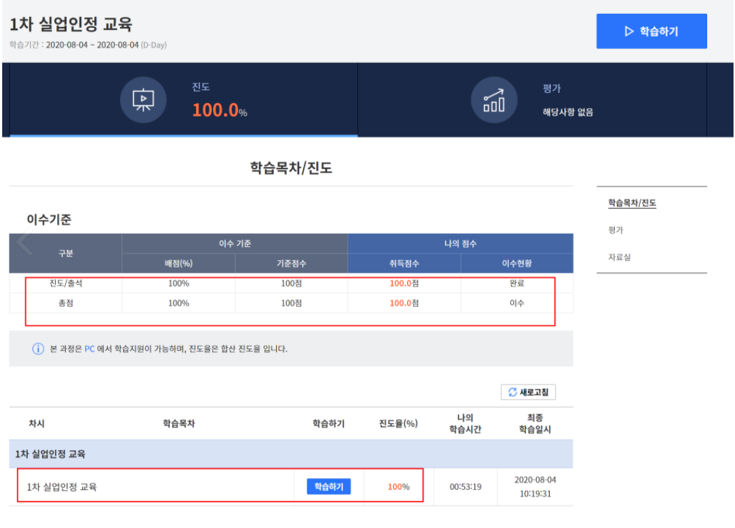Viewport: 735px width, 528px height.
Task: Click the 학습목차 column header in lesson table
Action: pyautogui.click(x=179, y=423)
